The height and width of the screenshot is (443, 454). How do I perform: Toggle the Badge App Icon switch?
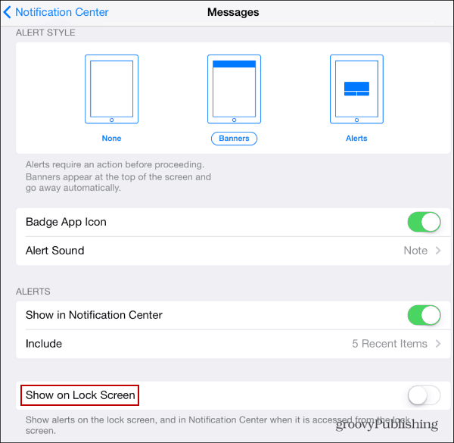click(x=424, y=222)
